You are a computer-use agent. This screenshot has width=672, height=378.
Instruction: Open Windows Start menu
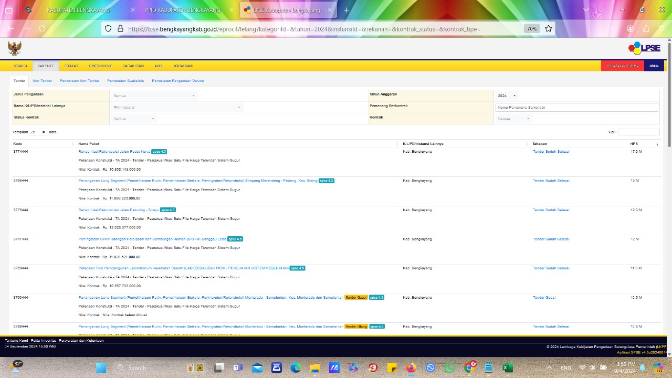click(101, 367)
